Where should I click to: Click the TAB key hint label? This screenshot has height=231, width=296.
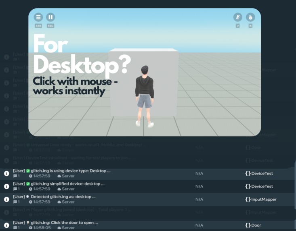[38, 26]
